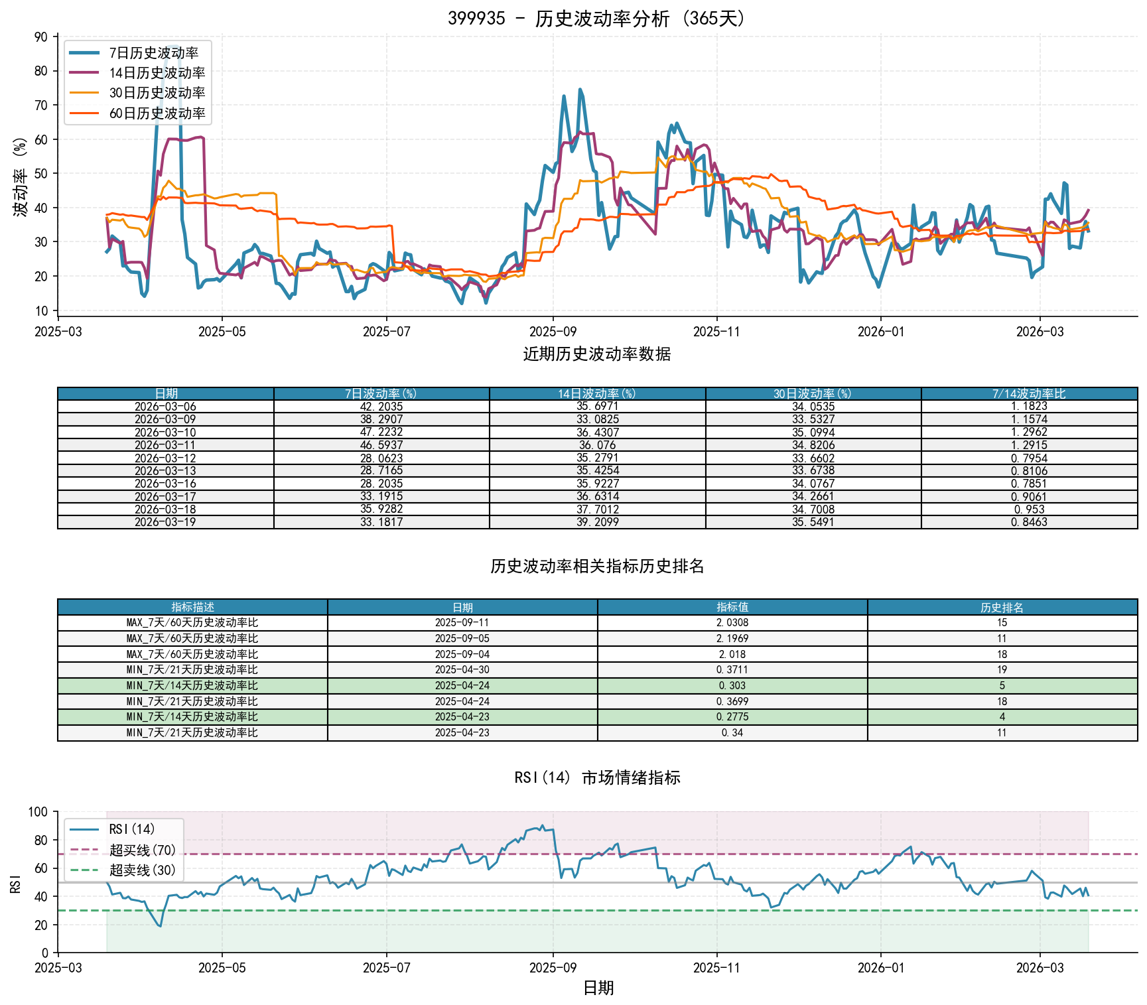Click the RSI(14) 市场情绪指标 heading
The width and height of the screenshot is (1147, 1005).
click(597, 777)
